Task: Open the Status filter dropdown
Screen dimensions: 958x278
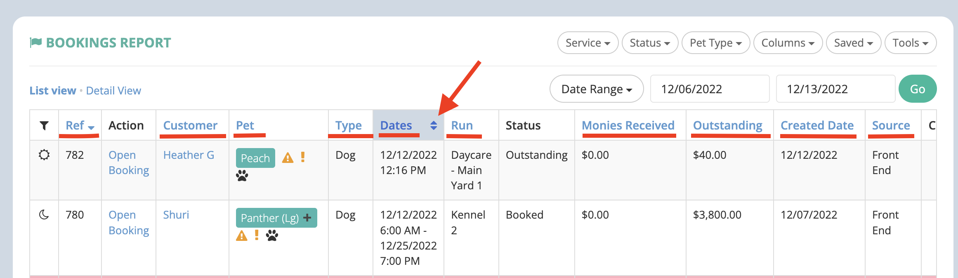Action: coord(650,43)
